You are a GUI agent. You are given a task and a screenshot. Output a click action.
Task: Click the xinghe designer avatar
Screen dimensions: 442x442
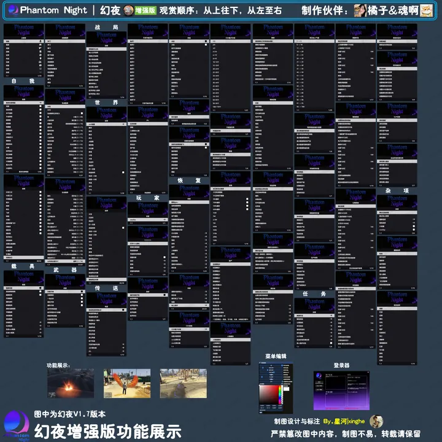(x=376, y=421)
